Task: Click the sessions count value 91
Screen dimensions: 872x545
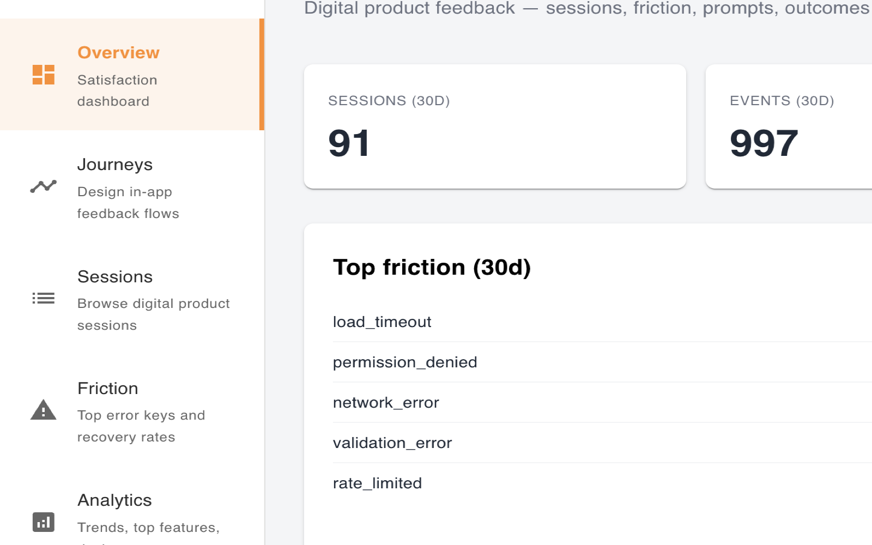Action: click(349, 143)
